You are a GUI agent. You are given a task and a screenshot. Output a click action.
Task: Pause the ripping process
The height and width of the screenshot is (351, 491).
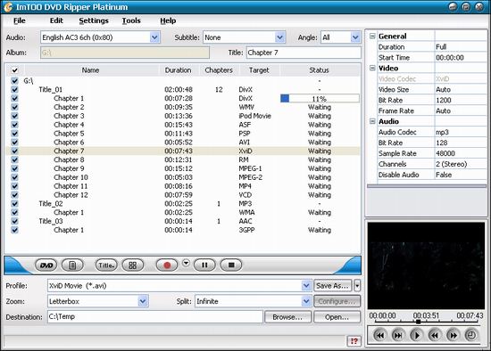(204, 265)
